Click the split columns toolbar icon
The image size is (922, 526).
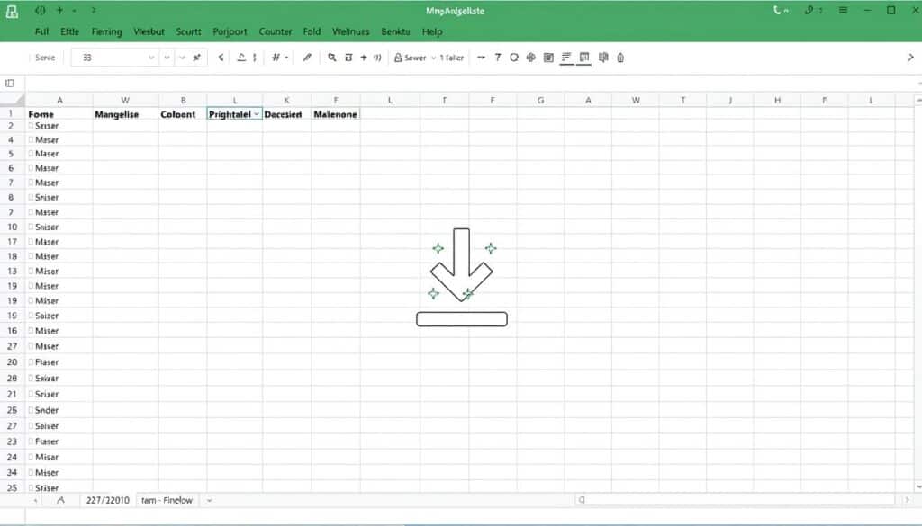[603, 58]
